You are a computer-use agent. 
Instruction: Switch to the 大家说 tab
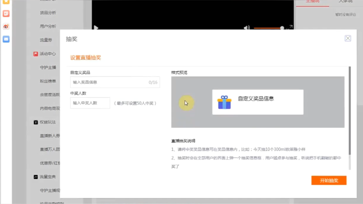pyautogui.click(x=345, y=1)
